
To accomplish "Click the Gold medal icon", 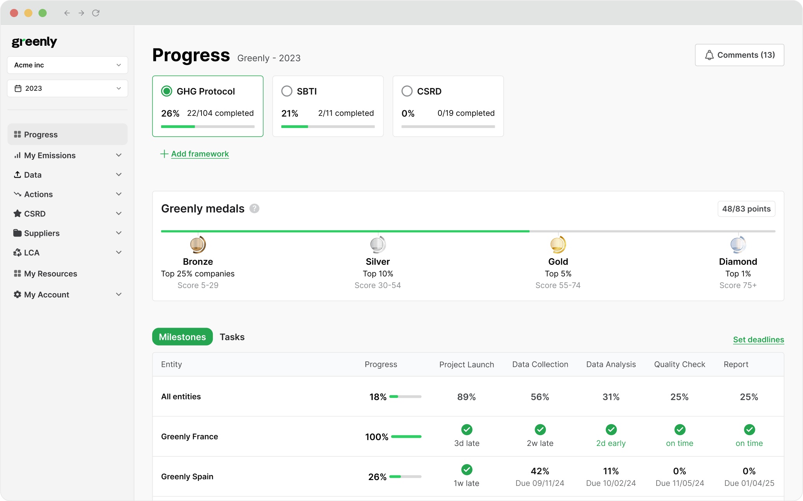I will (558, 245).
